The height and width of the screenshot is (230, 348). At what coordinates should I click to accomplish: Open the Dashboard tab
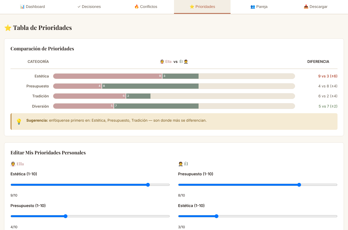(x=32, y=7)
